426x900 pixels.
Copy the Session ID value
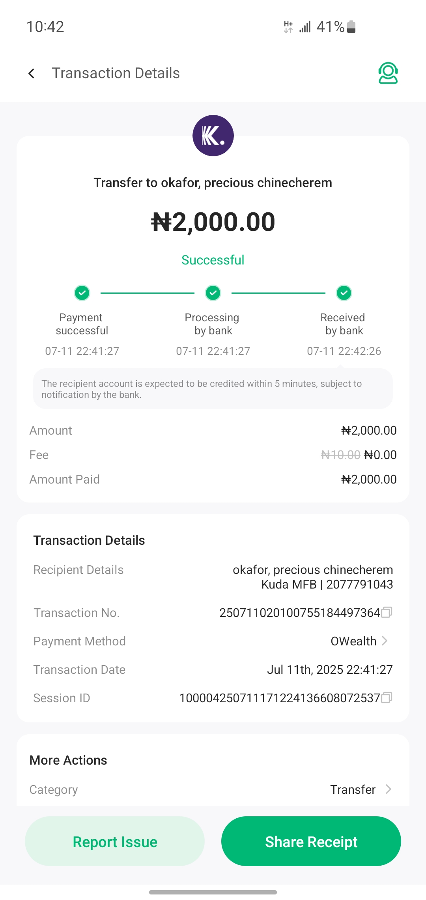point(387,697)
